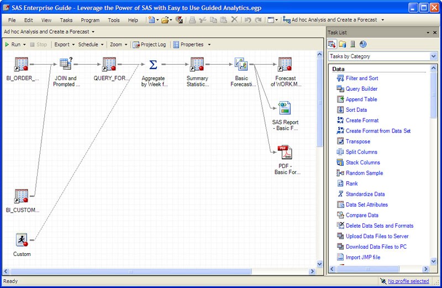Select the JOIN and Prompted query node

click(66, 65)
